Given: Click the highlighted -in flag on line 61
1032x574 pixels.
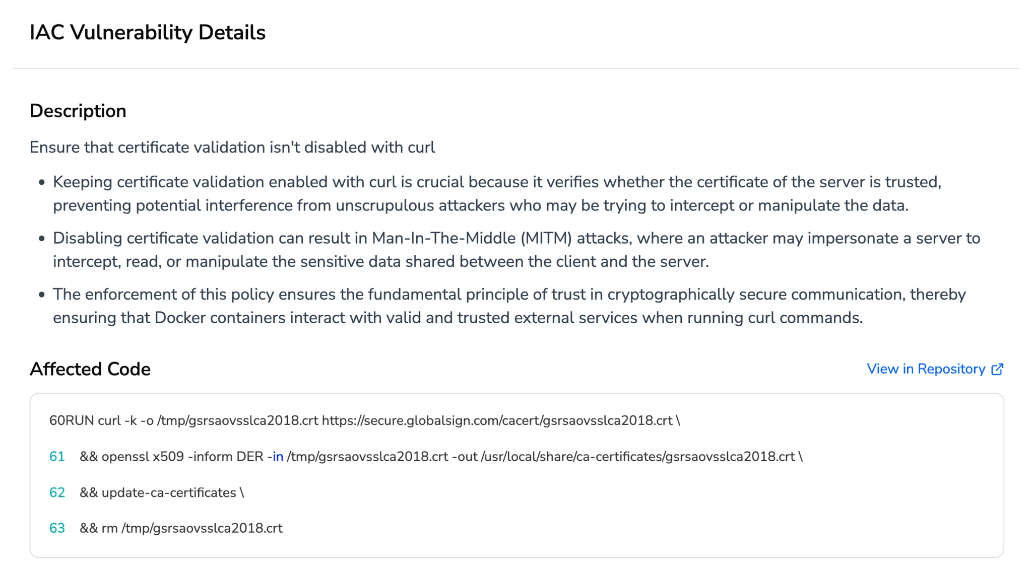Looking at the screenshot, I should 276,456.
